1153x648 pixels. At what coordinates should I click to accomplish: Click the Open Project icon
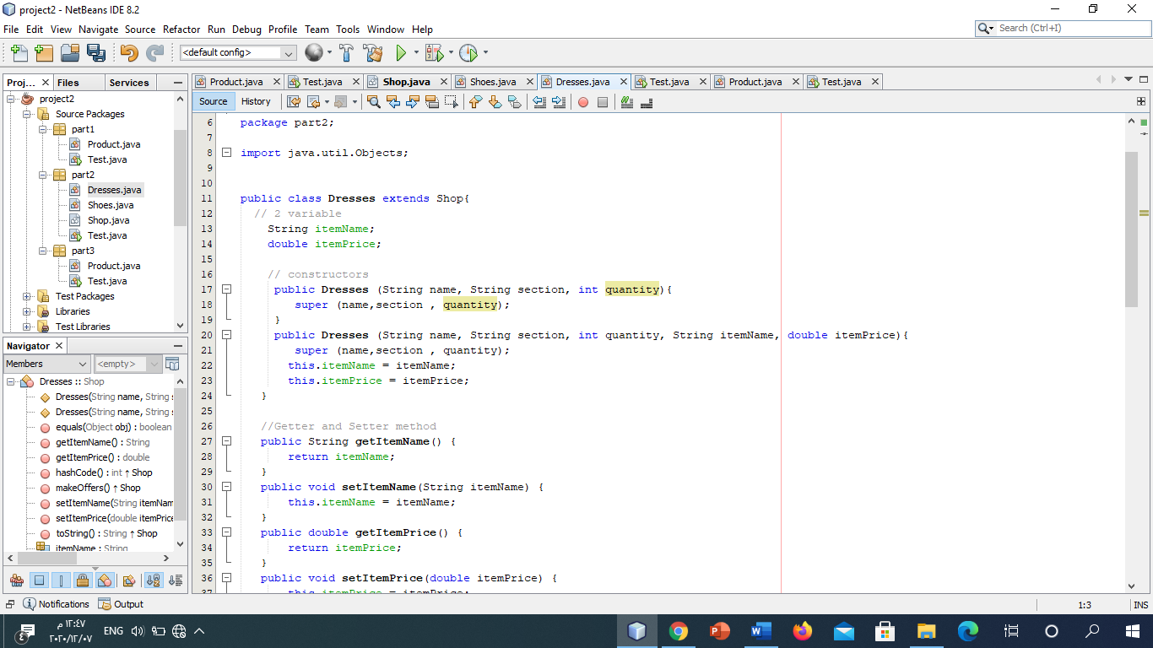coord(70,53)
